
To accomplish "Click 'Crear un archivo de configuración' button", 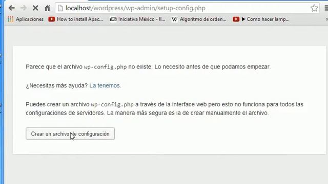I will click(70, 133).
